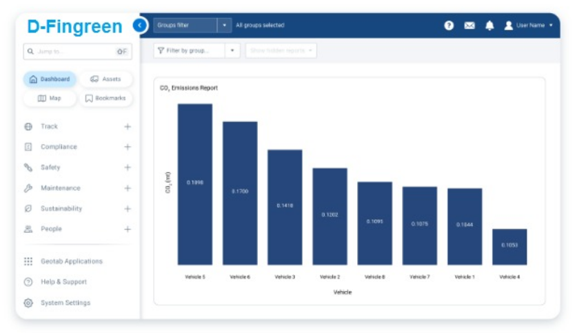The height and width of the screenshot is (333, 575).
Task: Open the Assets view
Action: coord(105,79)
